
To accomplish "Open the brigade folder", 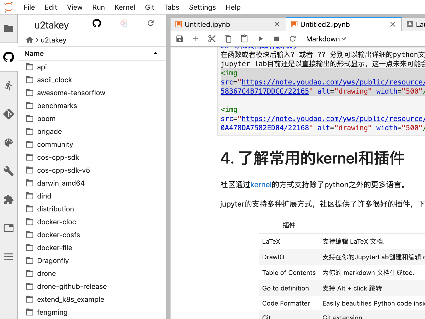I will (92, 132).
